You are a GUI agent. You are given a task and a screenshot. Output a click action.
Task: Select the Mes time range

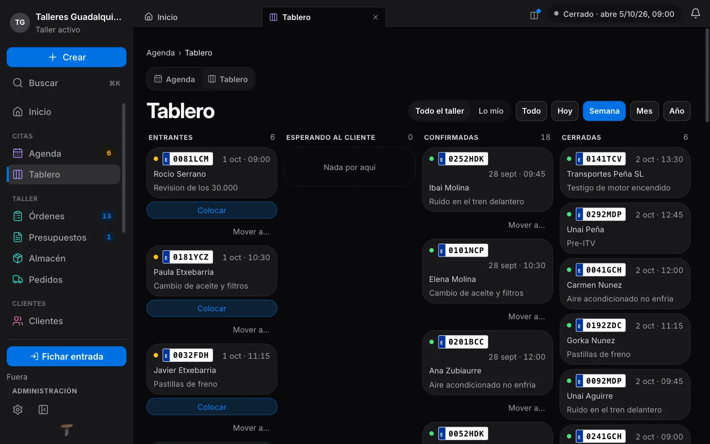[644, 111]
